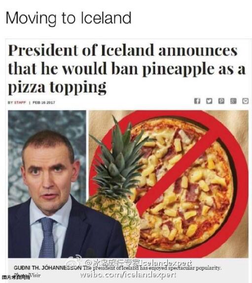
Task: Share the article on Facebook
Action: pyautogui.click(x=197, y=101)
